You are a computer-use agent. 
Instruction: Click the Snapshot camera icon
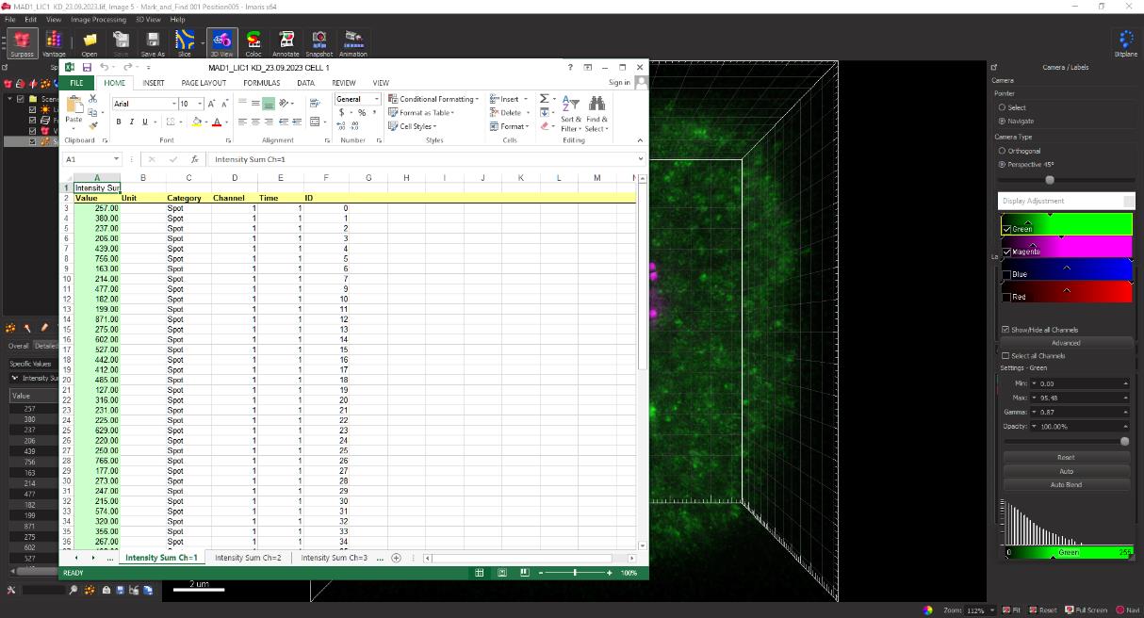[319, 42]
